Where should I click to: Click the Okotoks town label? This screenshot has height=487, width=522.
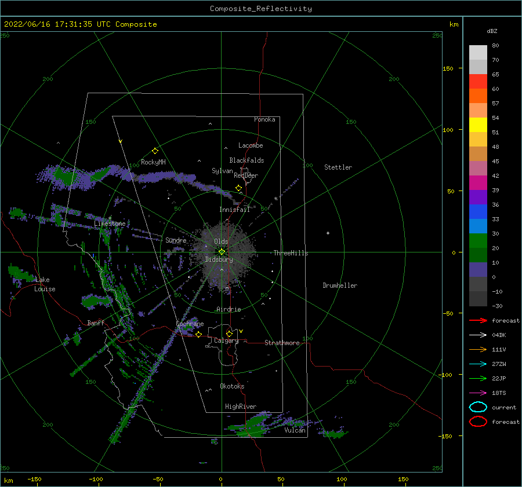[x=232, y=386]
